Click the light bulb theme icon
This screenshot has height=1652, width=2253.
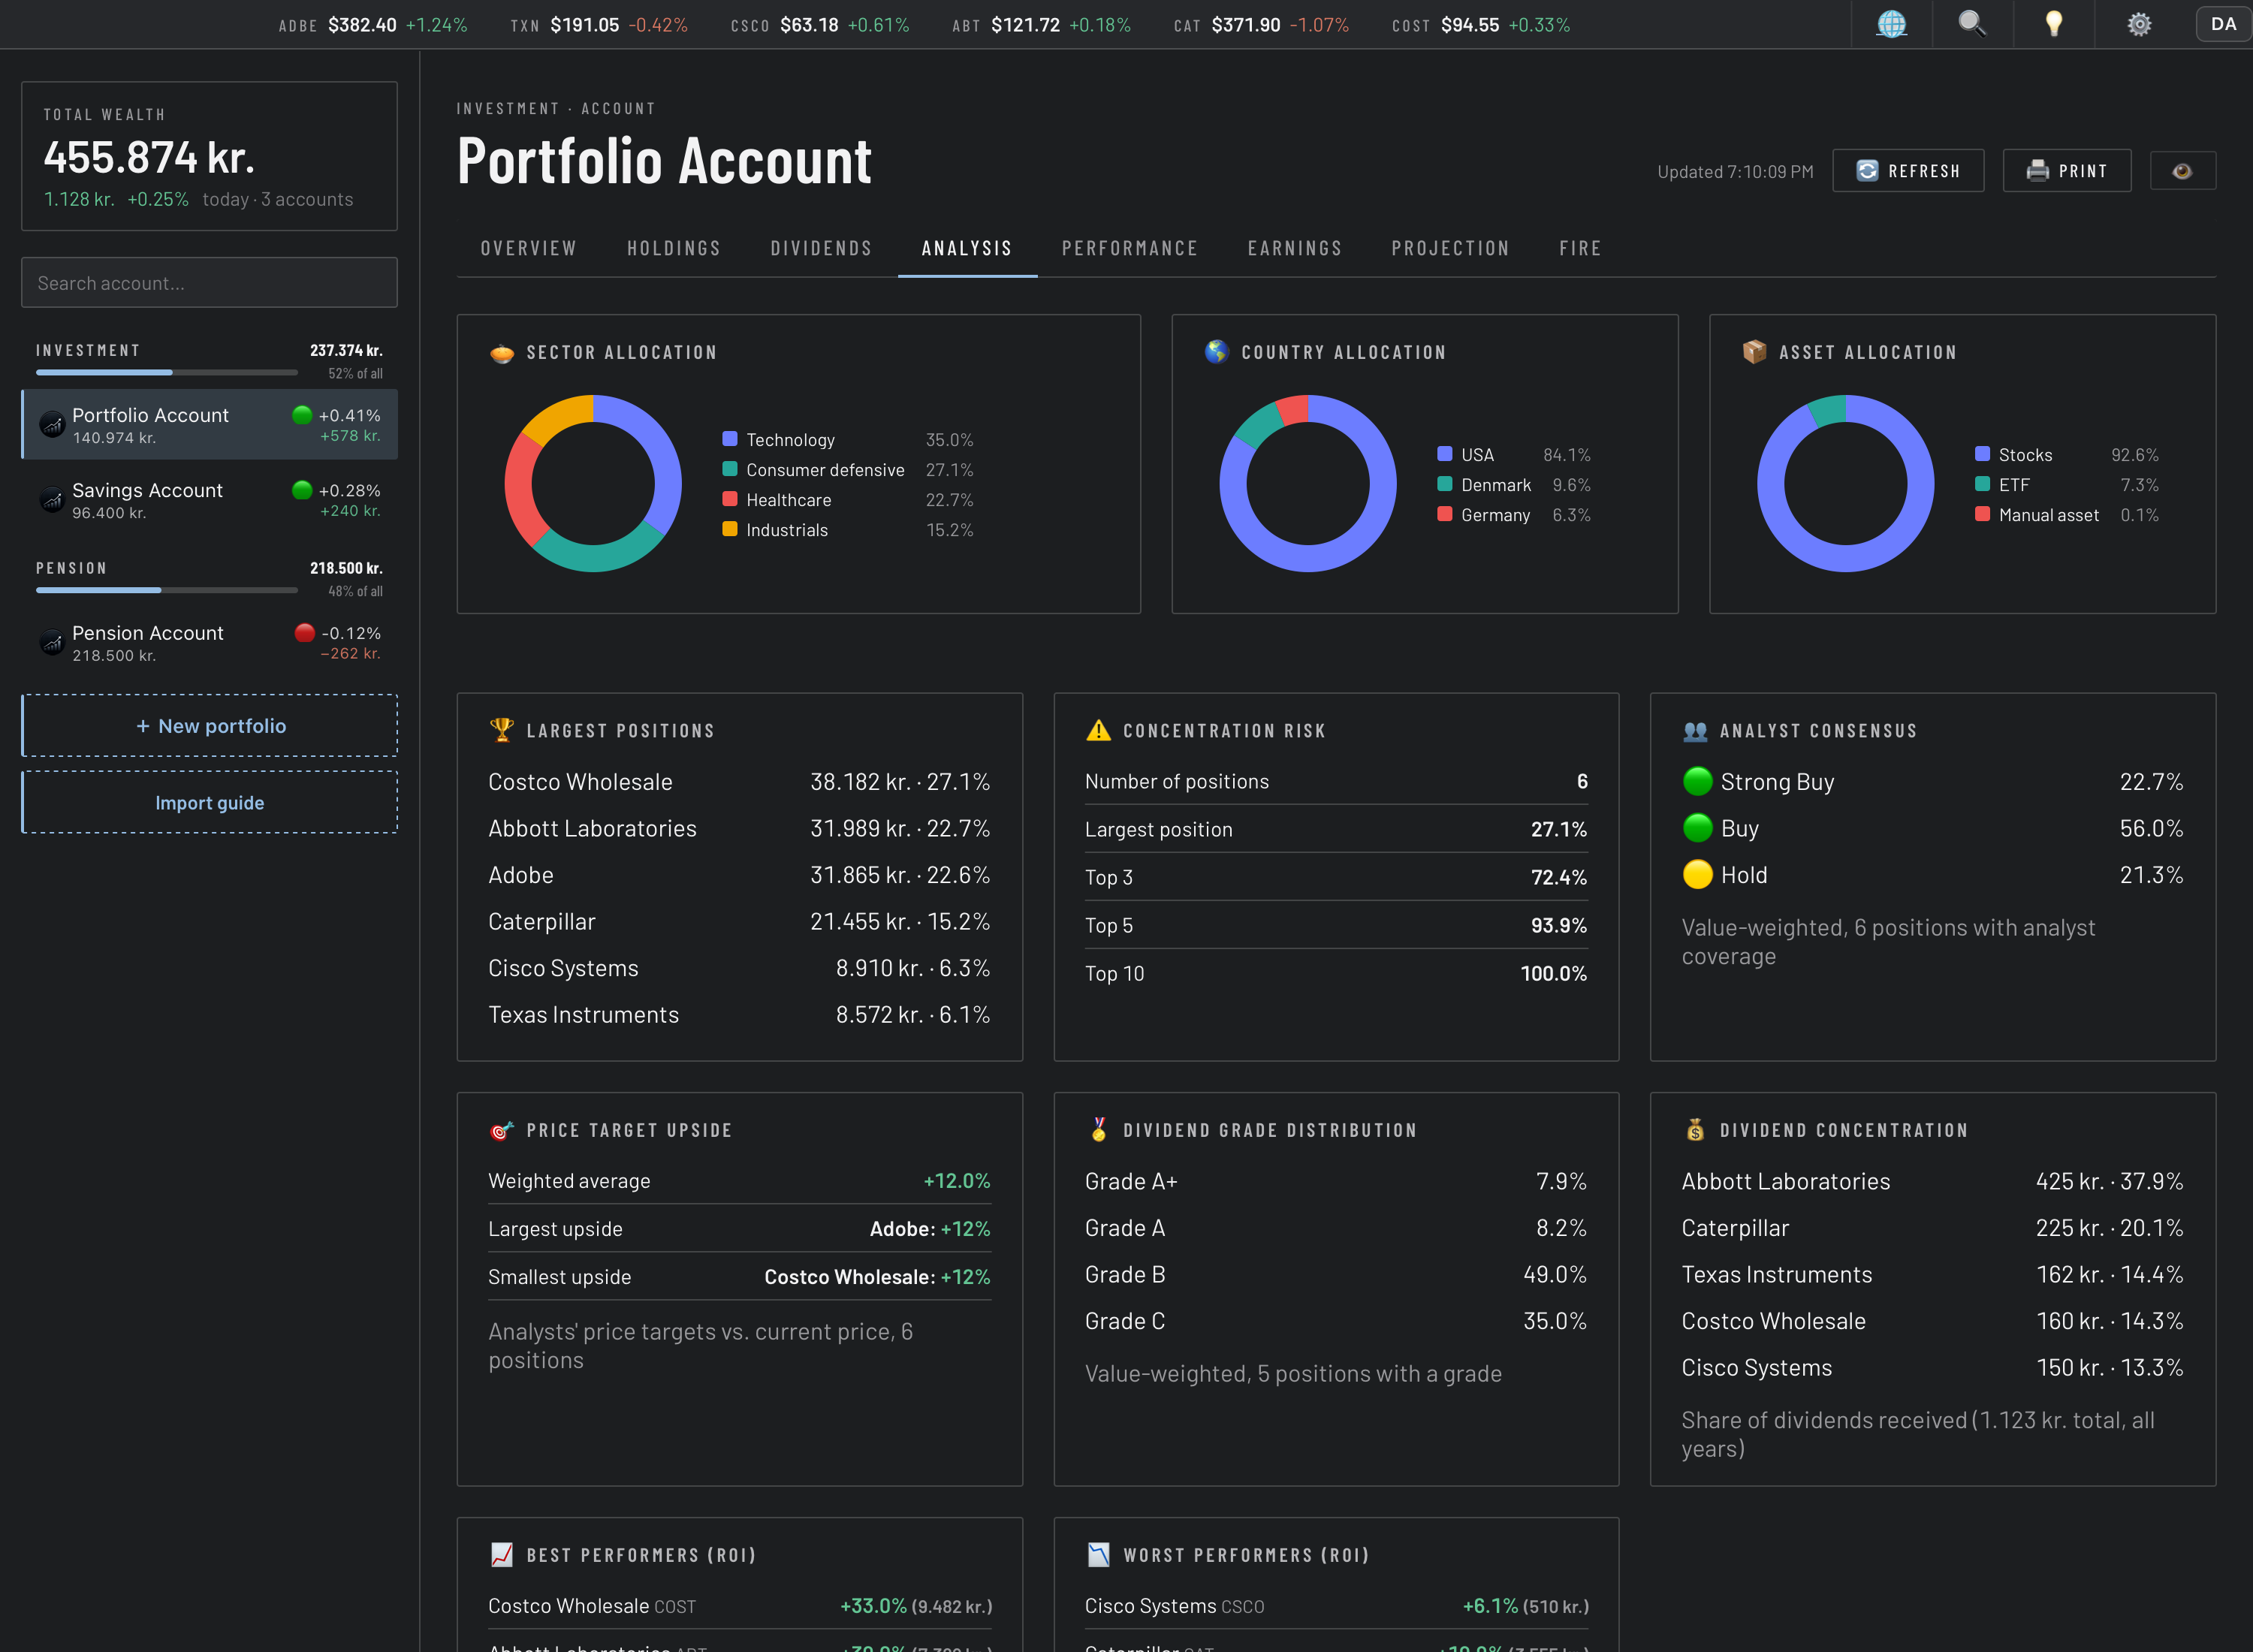(x=2053, y=24)
